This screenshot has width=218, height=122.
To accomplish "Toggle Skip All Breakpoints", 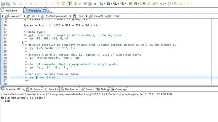I will [x=14, y=4].
